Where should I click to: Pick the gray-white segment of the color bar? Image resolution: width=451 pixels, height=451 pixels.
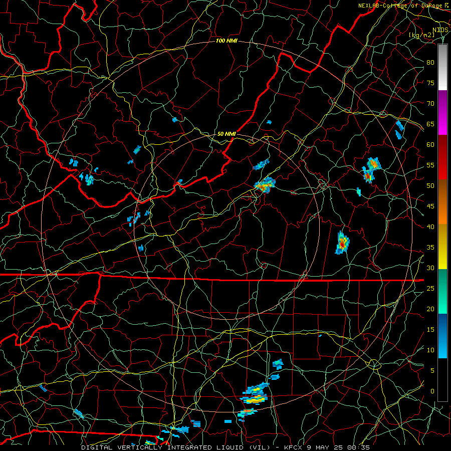pyautogui.click(x=442, y=67)
